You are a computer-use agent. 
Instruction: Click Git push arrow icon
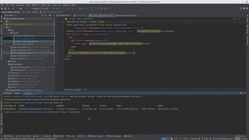pyautogui.click(x=91, y=9)
